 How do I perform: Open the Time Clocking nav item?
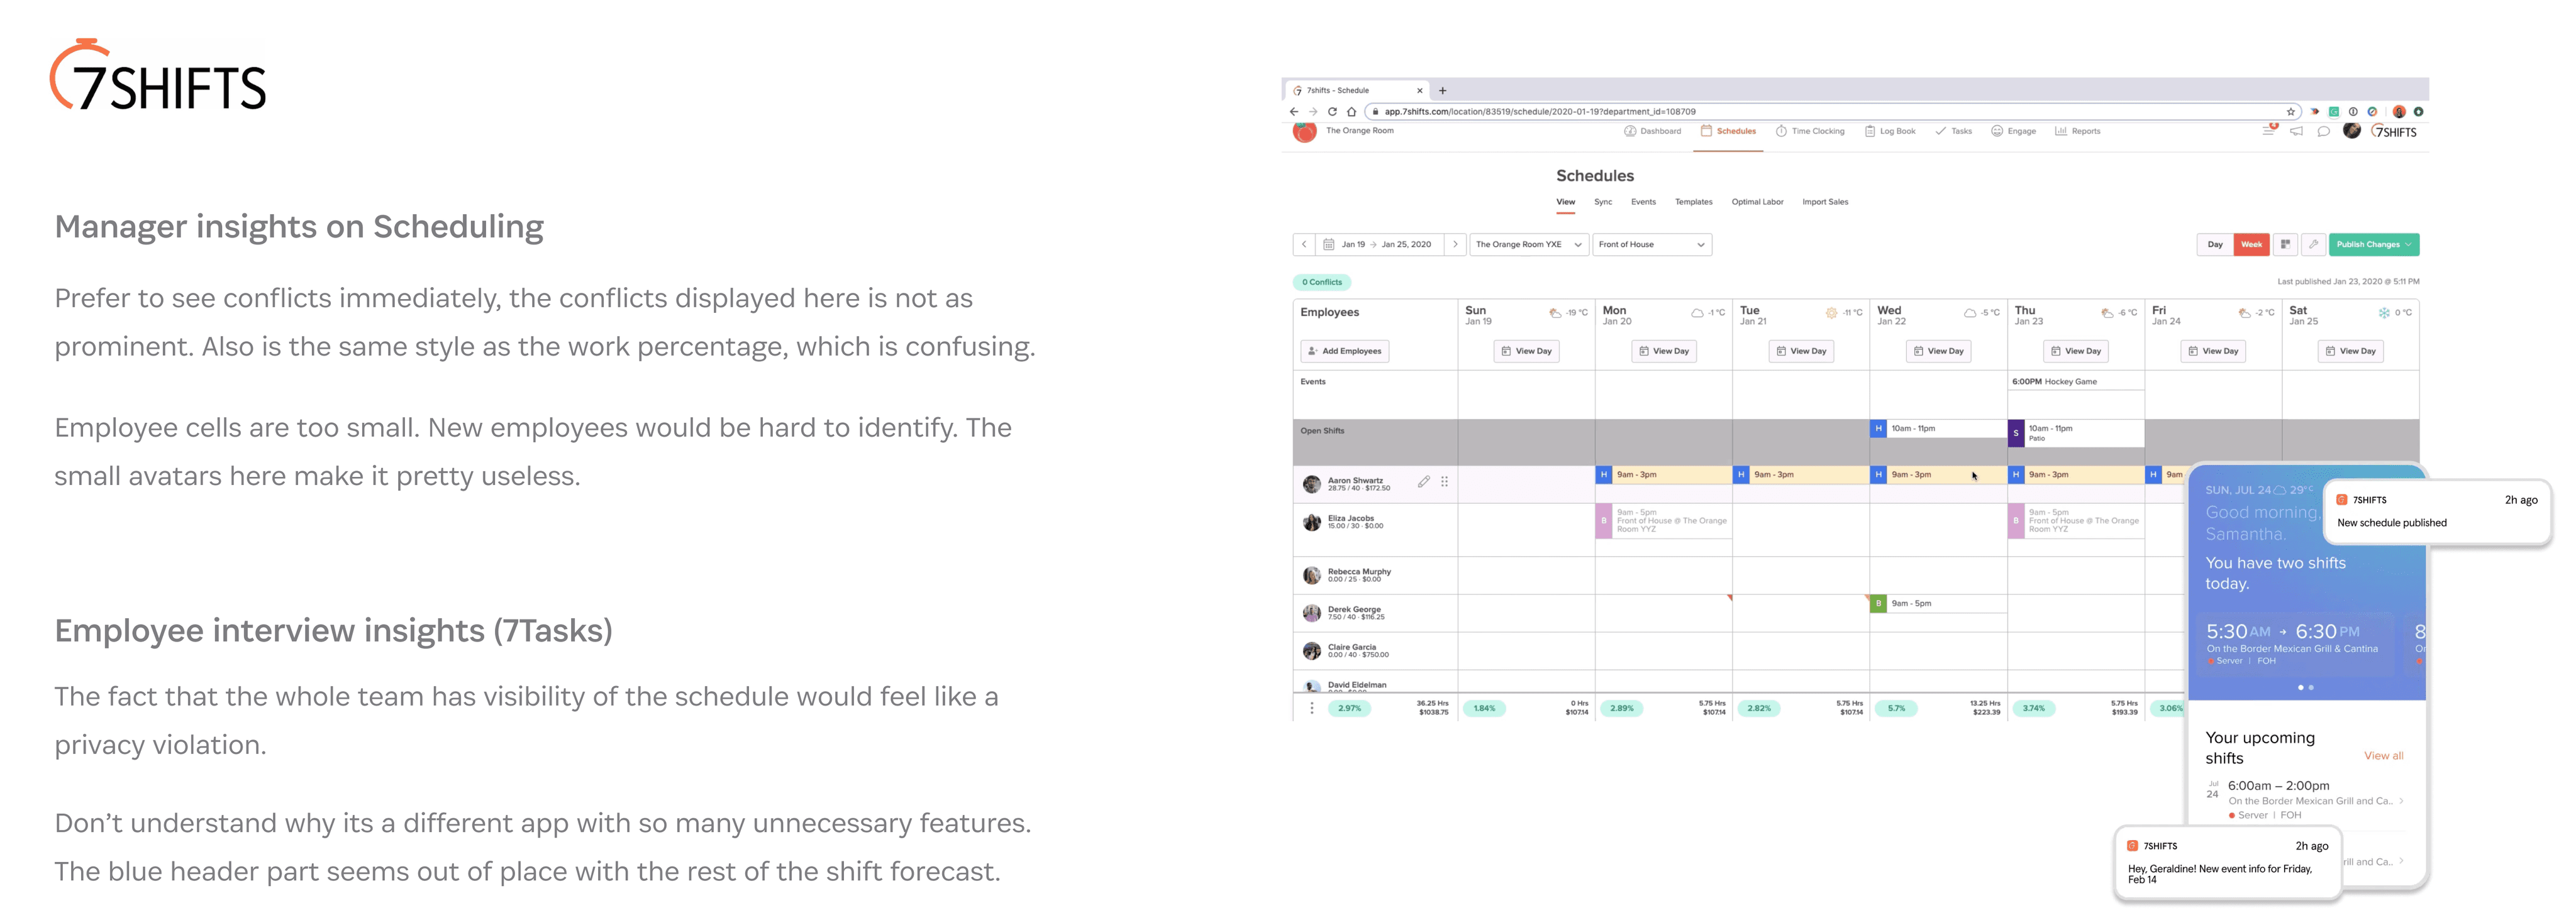coord(1810,132)
